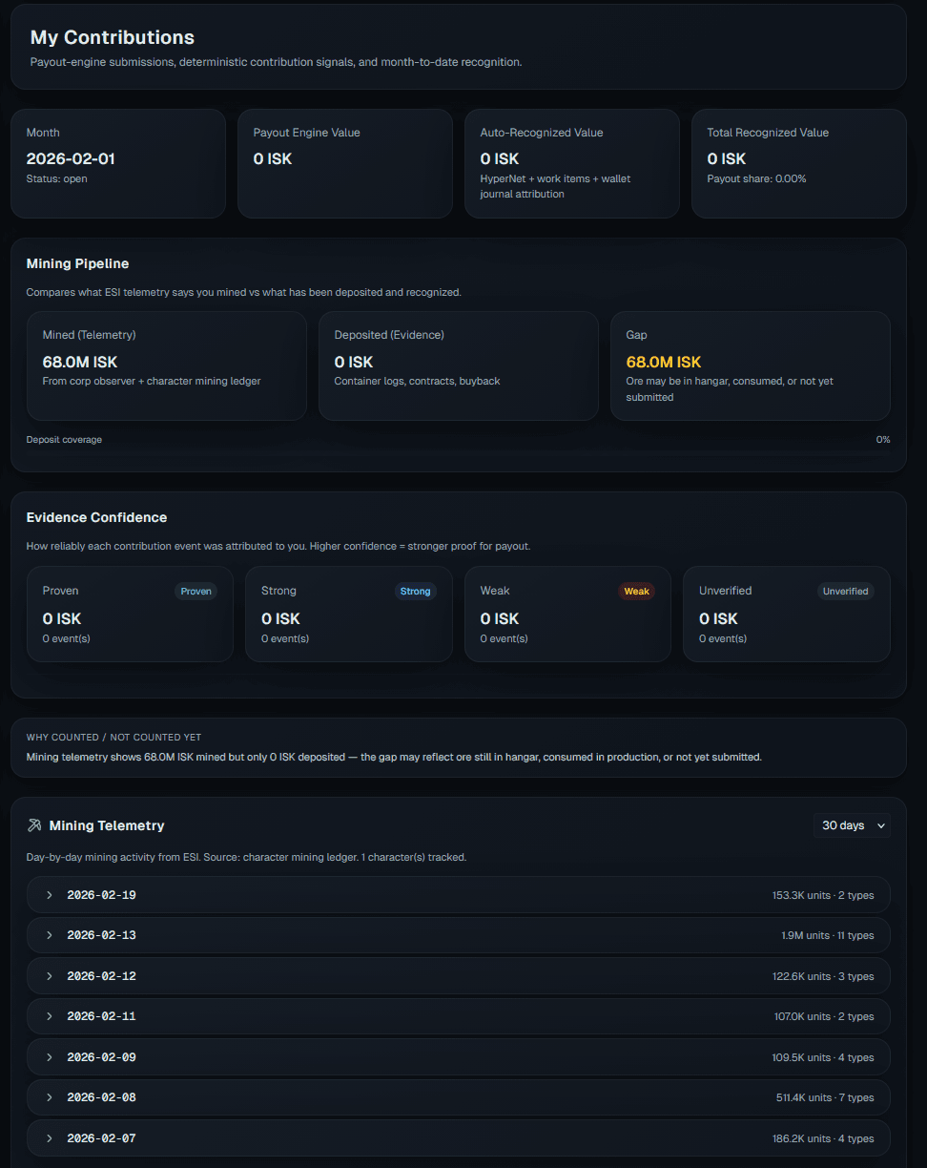The height and width of the screenshot is (1168, 927).
Task: Select the Deposited (Evidence) card
Action: (458, 365)
